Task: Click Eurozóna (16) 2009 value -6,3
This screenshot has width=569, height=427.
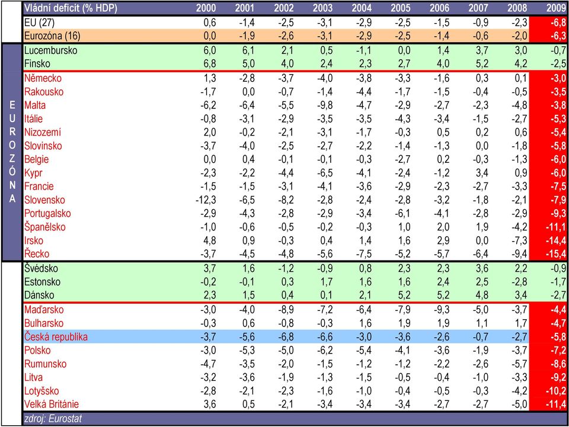Action: coord(558,36)
